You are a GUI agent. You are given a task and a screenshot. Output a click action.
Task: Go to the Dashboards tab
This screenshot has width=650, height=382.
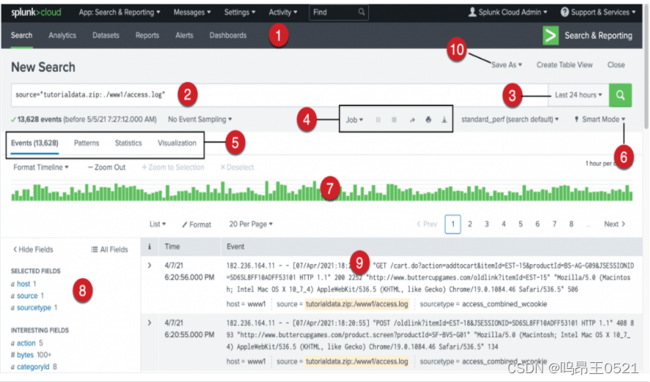[x=228, y=36]
